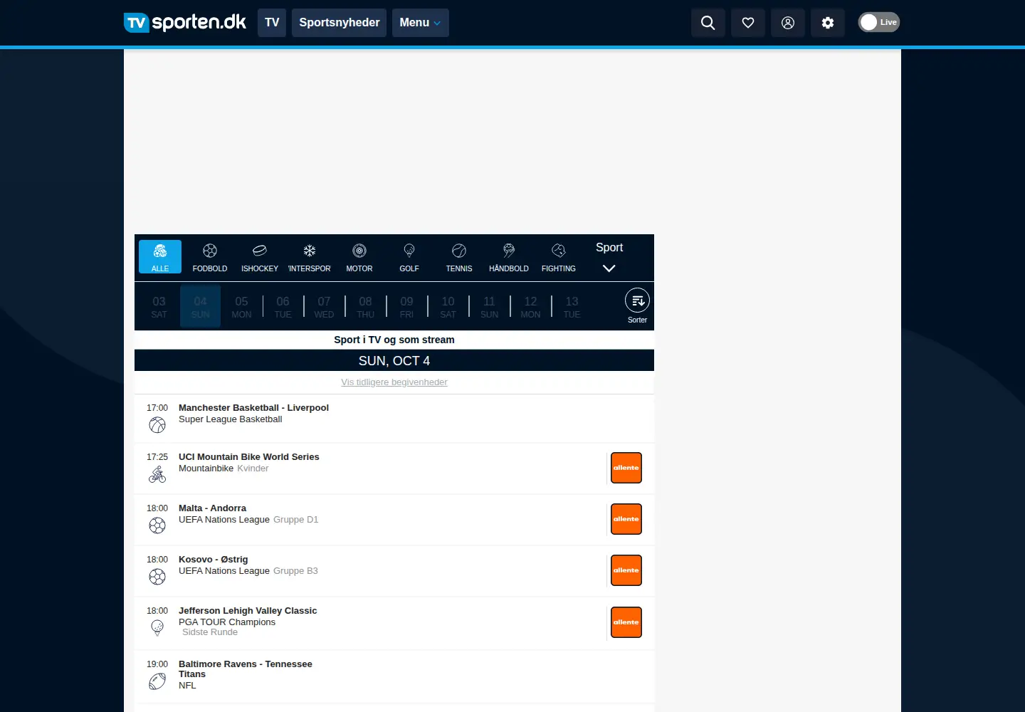Viewport: 1025px width, 712px height.
Task: Open the Sorter sort button
Action: coord(637,306)
